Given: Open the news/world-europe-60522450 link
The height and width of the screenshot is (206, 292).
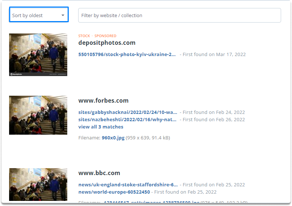Looking at the screenshot, I should [x=114, y=192].
